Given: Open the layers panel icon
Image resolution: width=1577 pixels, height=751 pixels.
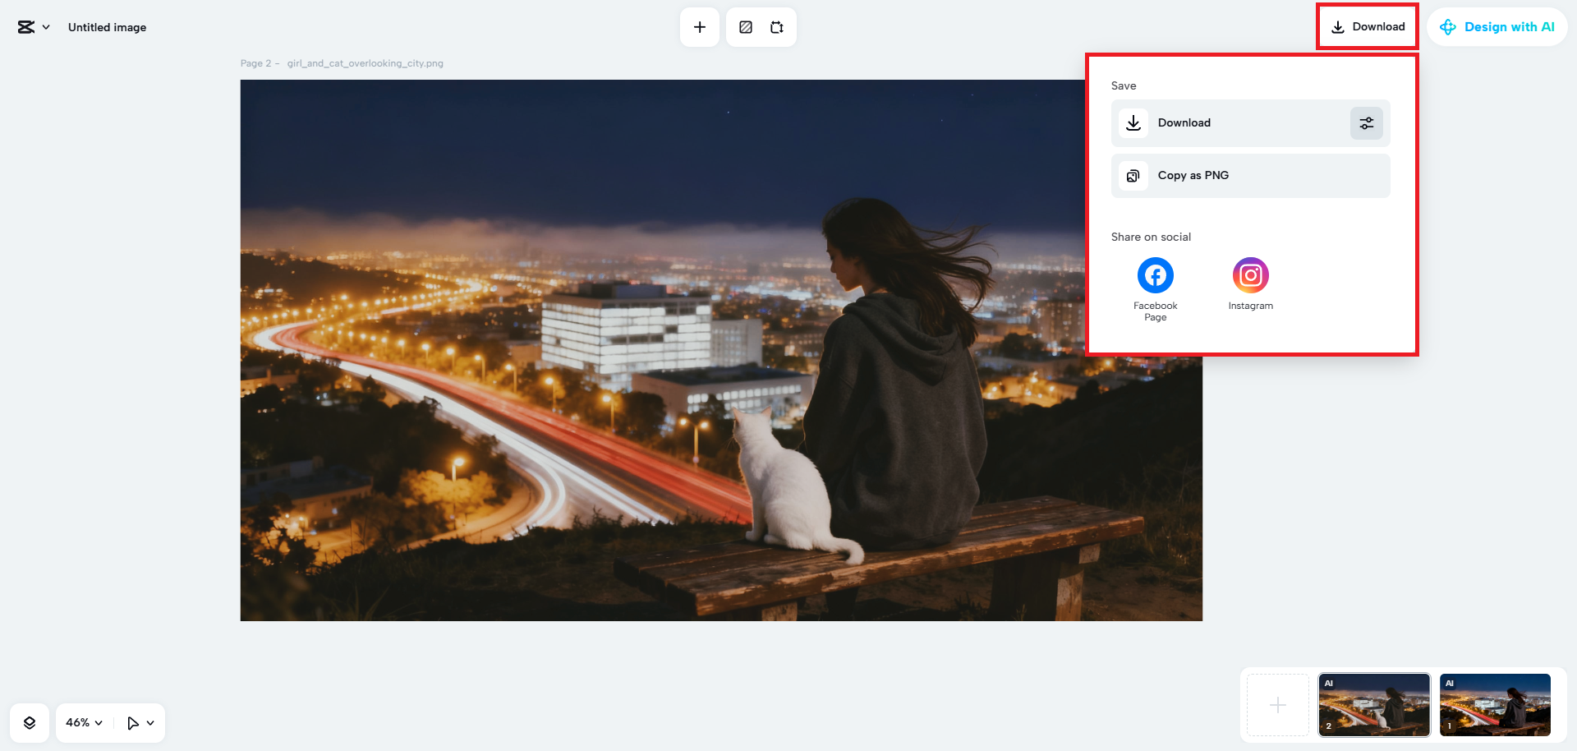Looking at the screenshot, I should coord(30,723).
